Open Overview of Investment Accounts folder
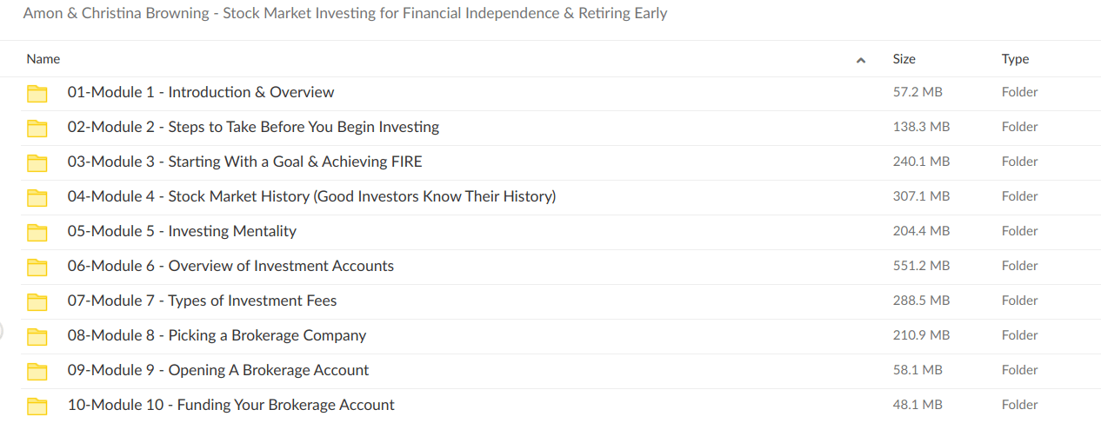 230,266
